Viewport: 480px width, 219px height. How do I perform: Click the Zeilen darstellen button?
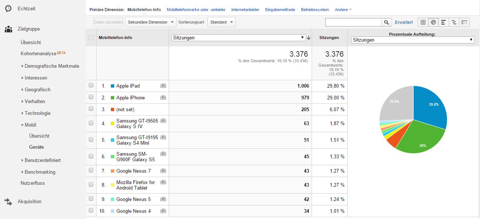pos(108,22)
